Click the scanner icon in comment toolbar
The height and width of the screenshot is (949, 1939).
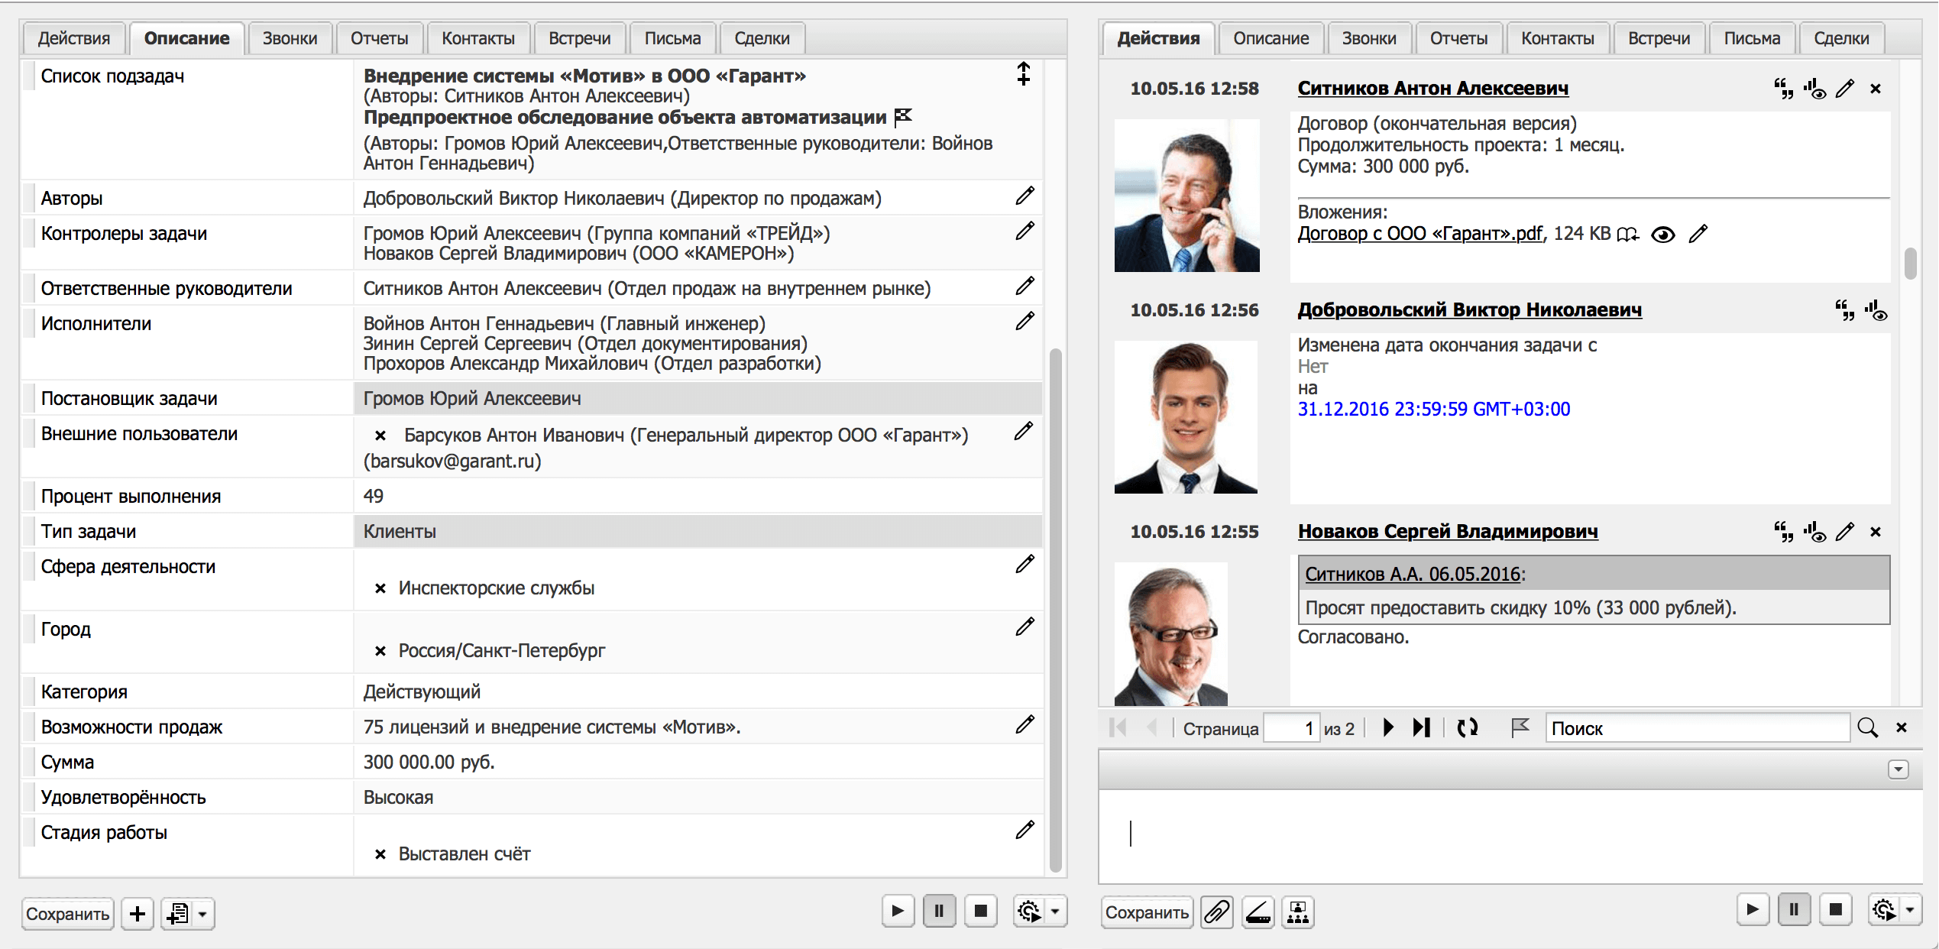(x=1258, y=912)
